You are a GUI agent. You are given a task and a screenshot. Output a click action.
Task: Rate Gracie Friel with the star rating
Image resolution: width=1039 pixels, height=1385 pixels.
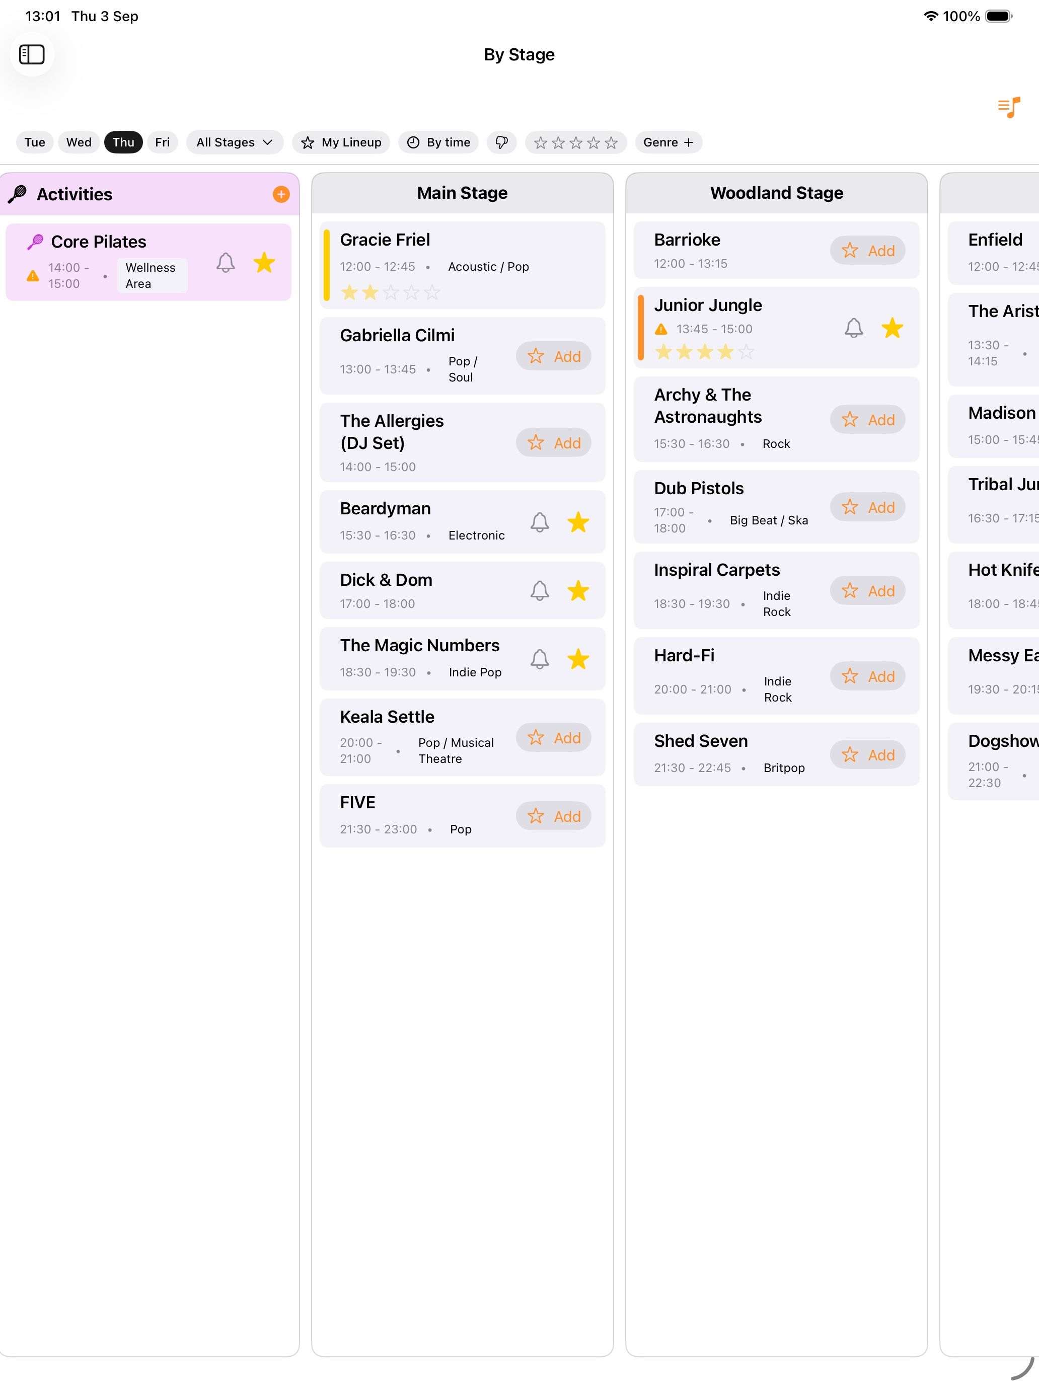point(390,292)
